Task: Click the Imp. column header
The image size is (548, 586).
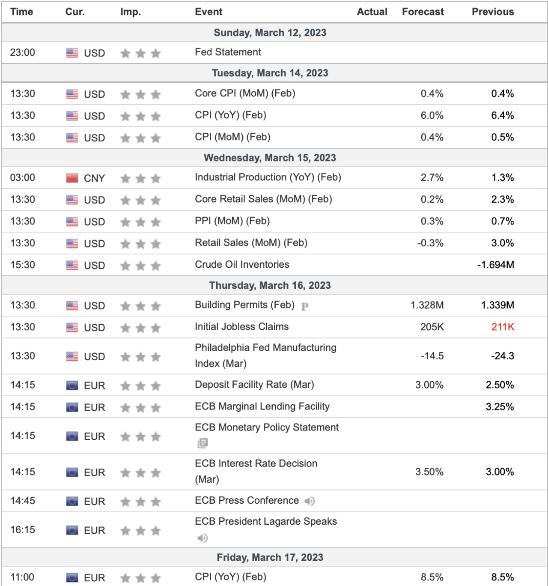Action: tap(131, 12)
